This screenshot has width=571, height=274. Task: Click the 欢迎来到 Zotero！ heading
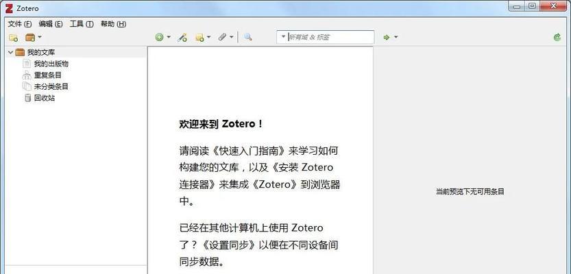(221, 124)
